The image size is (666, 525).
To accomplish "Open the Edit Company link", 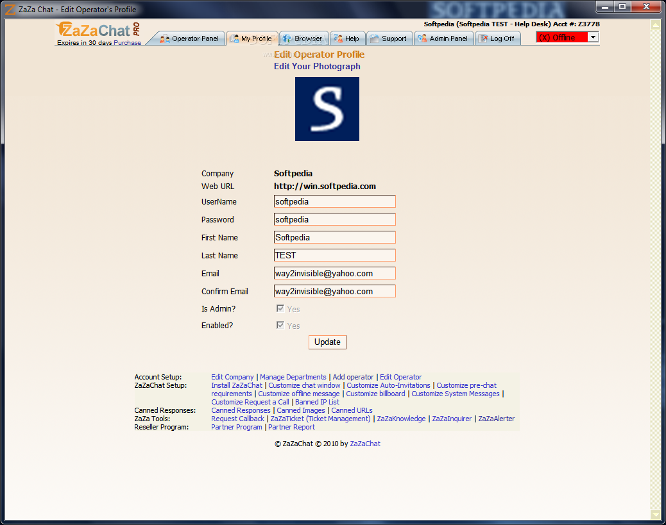I will [x=232, y=377].
